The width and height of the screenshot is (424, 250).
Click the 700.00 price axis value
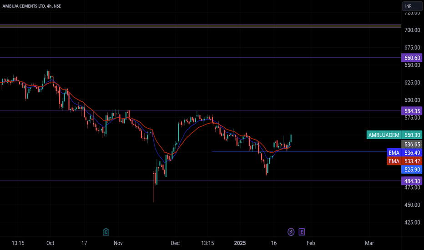pos(412,30)
